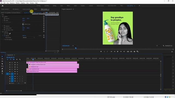The image size is (175, 98).
Task: Toggle Linked Selection in the timeline header
Action: tap(14, 60)
